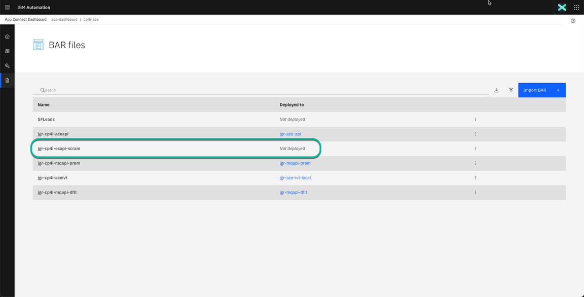Image resolution: width=584 pixels, height=297 pixels.
Task: Select the cp4i-ace breadcrumb item
Action: (92, 19)
